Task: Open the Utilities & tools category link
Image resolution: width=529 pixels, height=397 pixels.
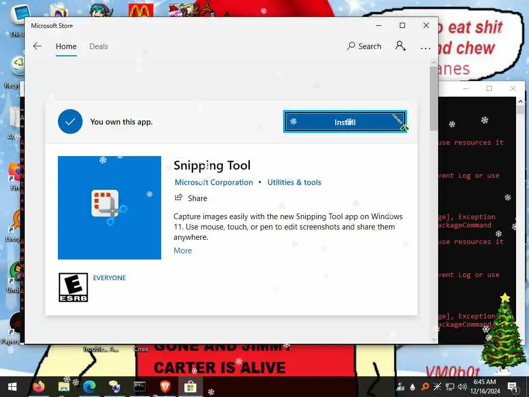Action: 294,182
